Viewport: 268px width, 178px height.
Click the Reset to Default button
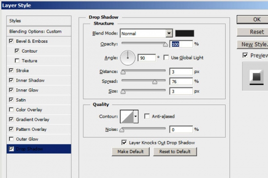point(175,152)
